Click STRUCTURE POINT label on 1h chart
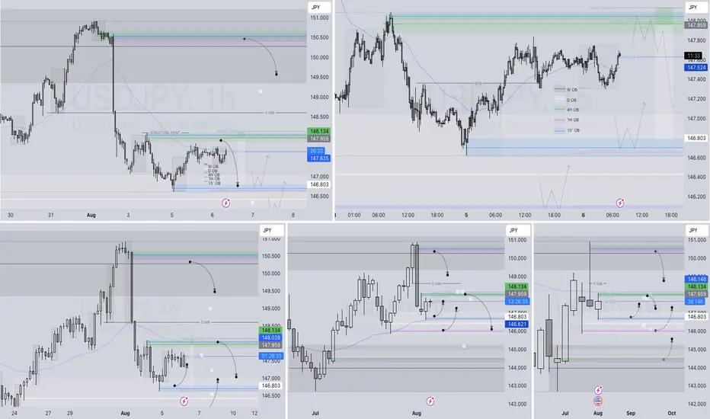Viewport: 710px width, 419px height. [x=165, y=133]
